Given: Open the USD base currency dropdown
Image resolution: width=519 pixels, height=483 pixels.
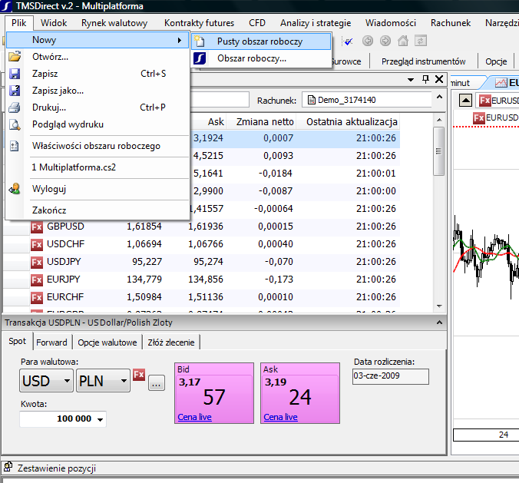Looking at the screenshot, I should tap(46, 381).
